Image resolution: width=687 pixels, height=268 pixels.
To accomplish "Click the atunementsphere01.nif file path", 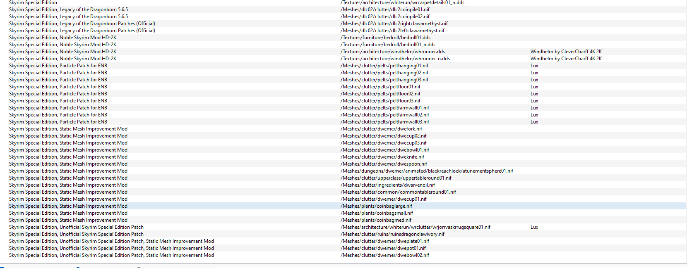I will 427,171.
